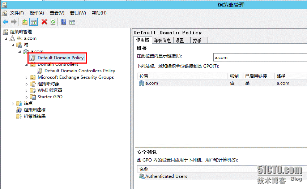Click the 组策略管理 root node icon

(x=5, y=32)
